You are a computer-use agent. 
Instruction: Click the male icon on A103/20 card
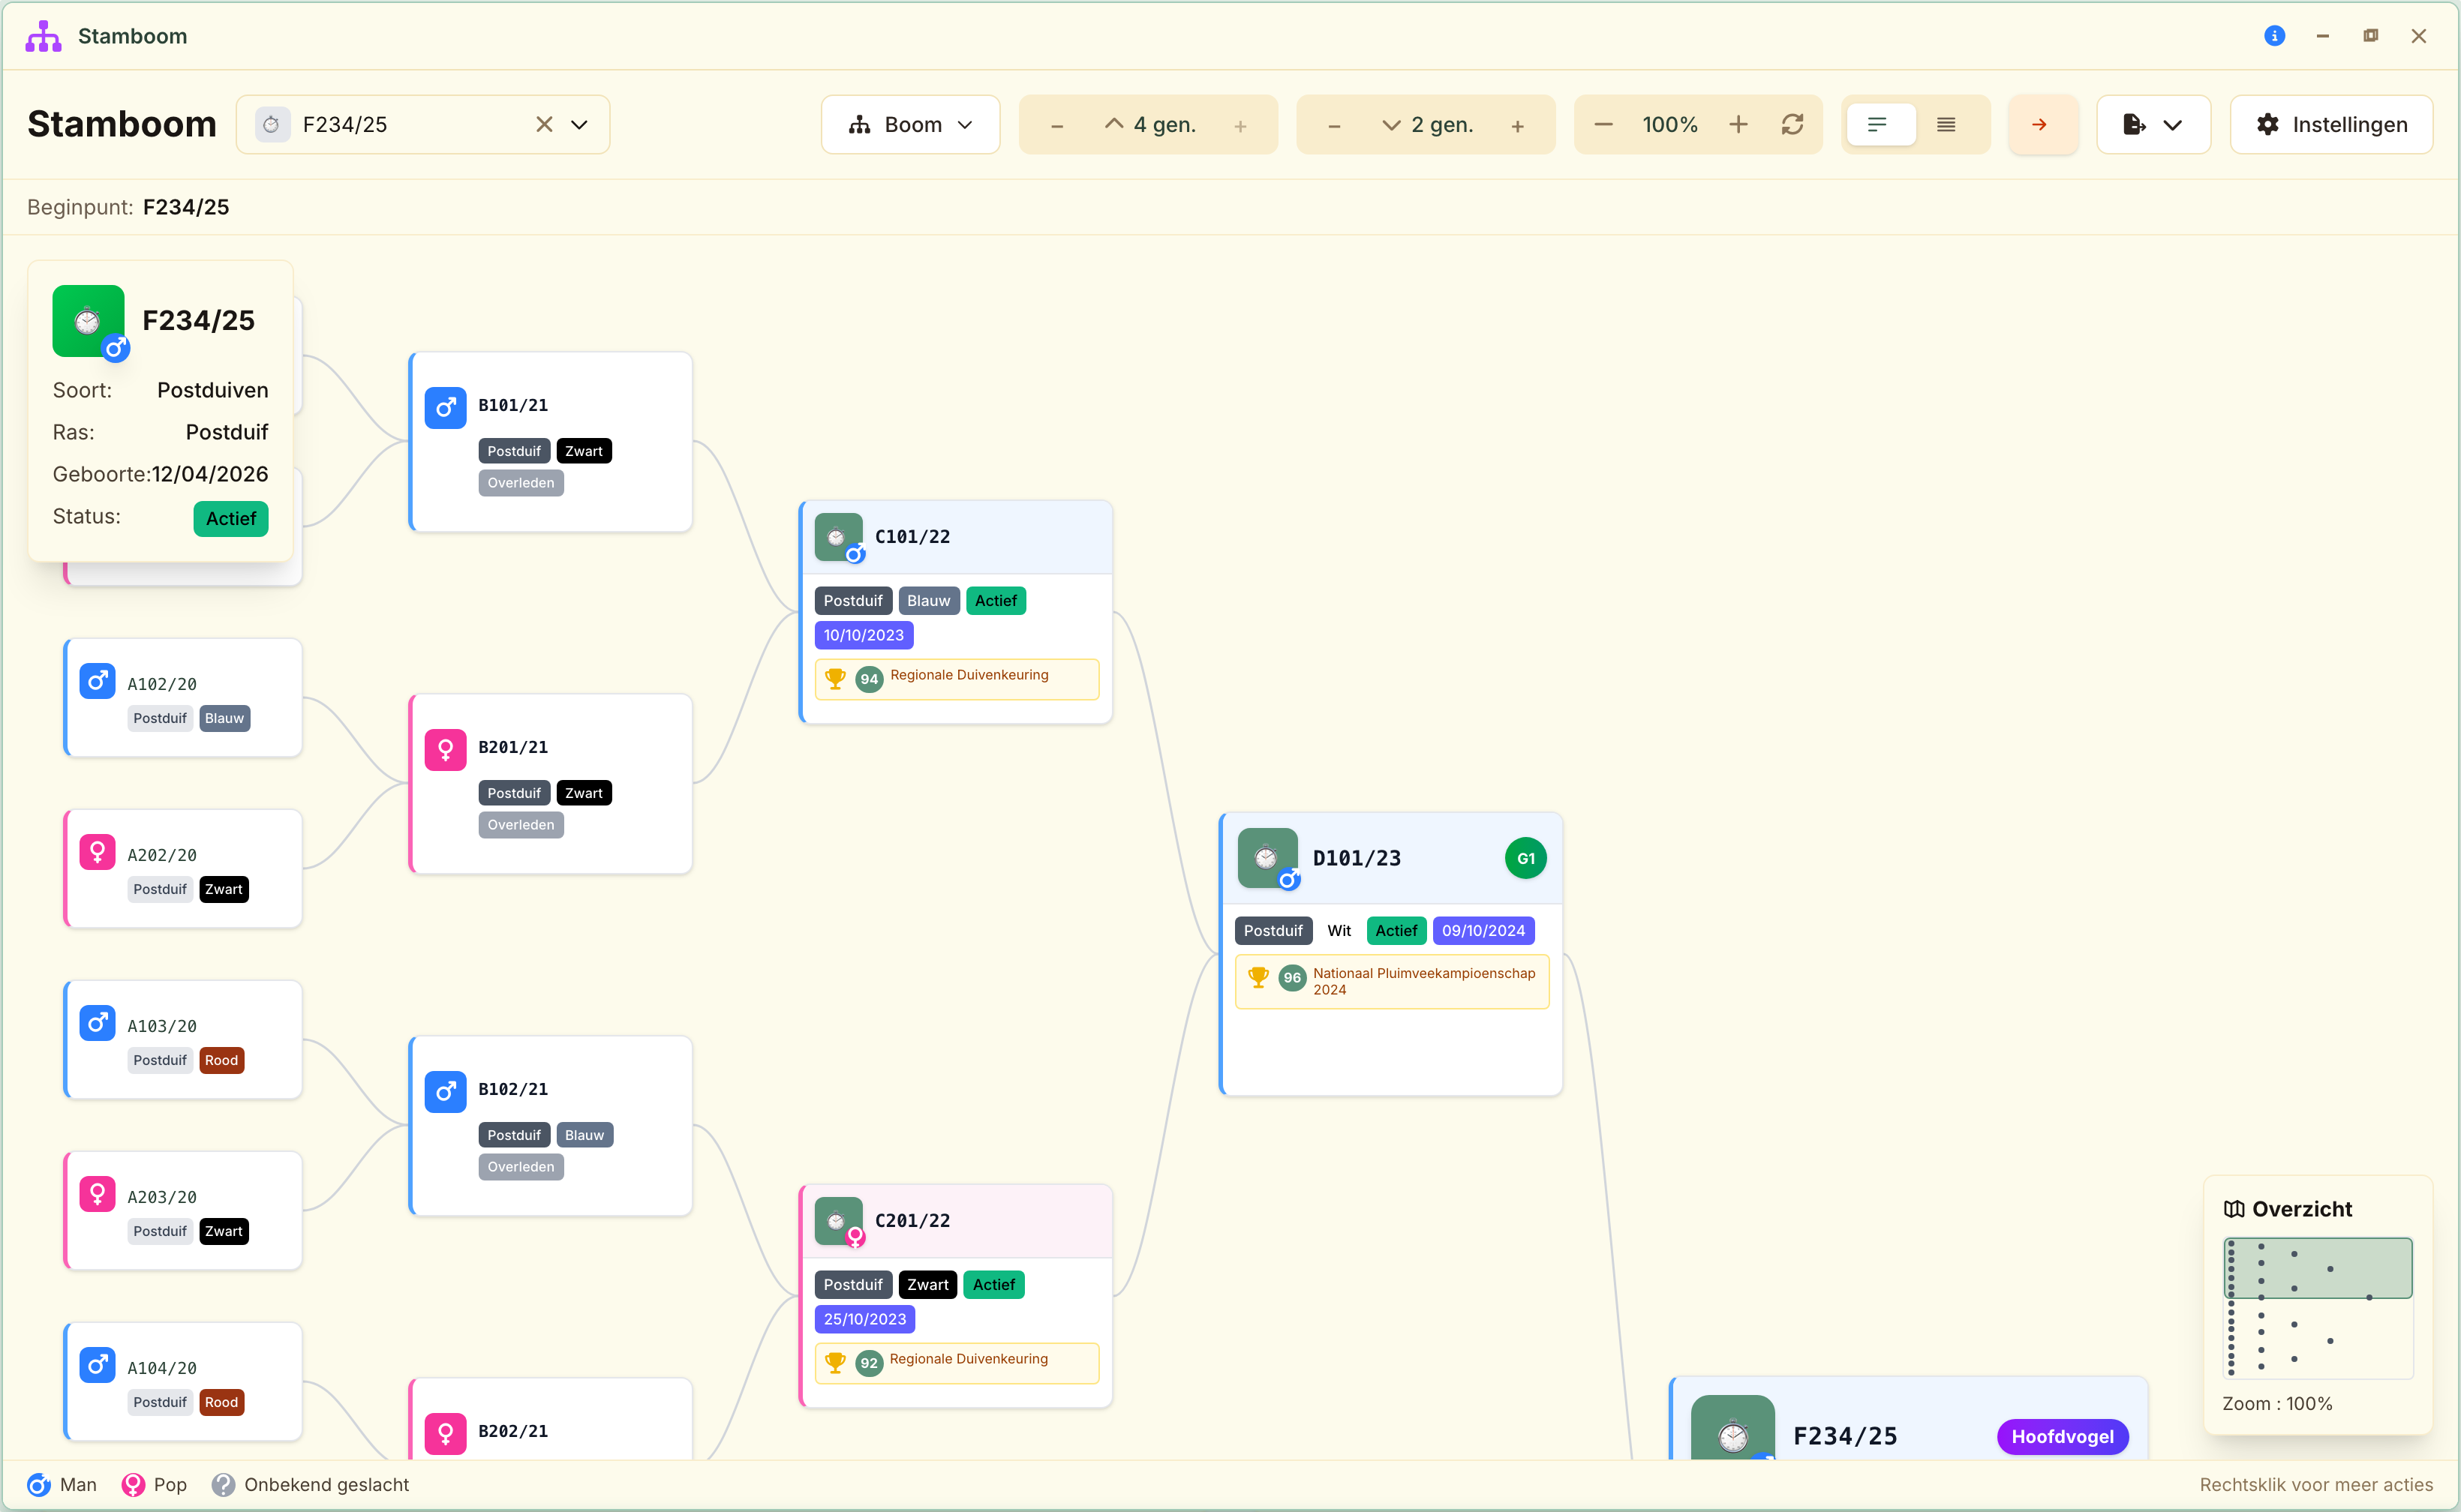pyautogui.click(x=97, y=1023)
